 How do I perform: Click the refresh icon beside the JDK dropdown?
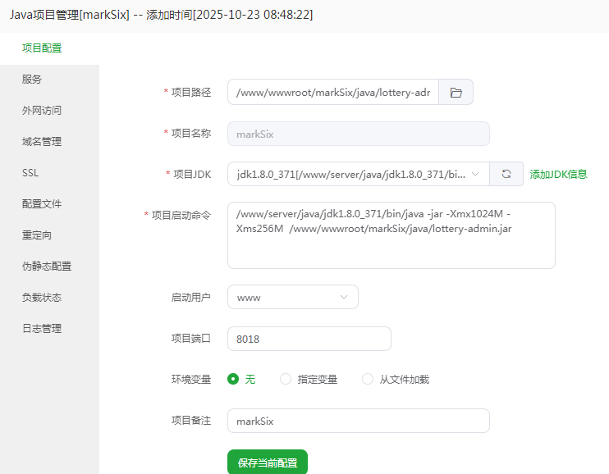pos(506,174)
